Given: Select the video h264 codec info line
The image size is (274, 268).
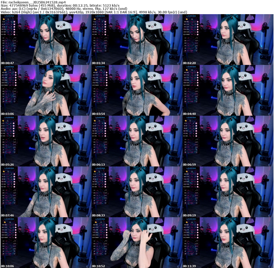Looking at the screenshot, I should [x=94, y=12].
